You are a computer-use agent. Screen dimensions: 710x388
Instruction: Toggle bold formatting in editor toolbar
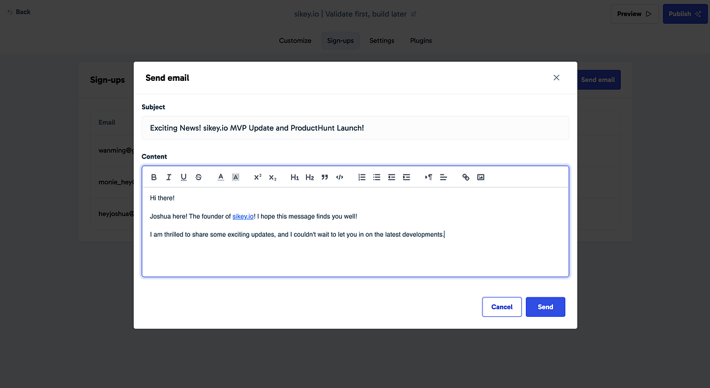[154, 177]
